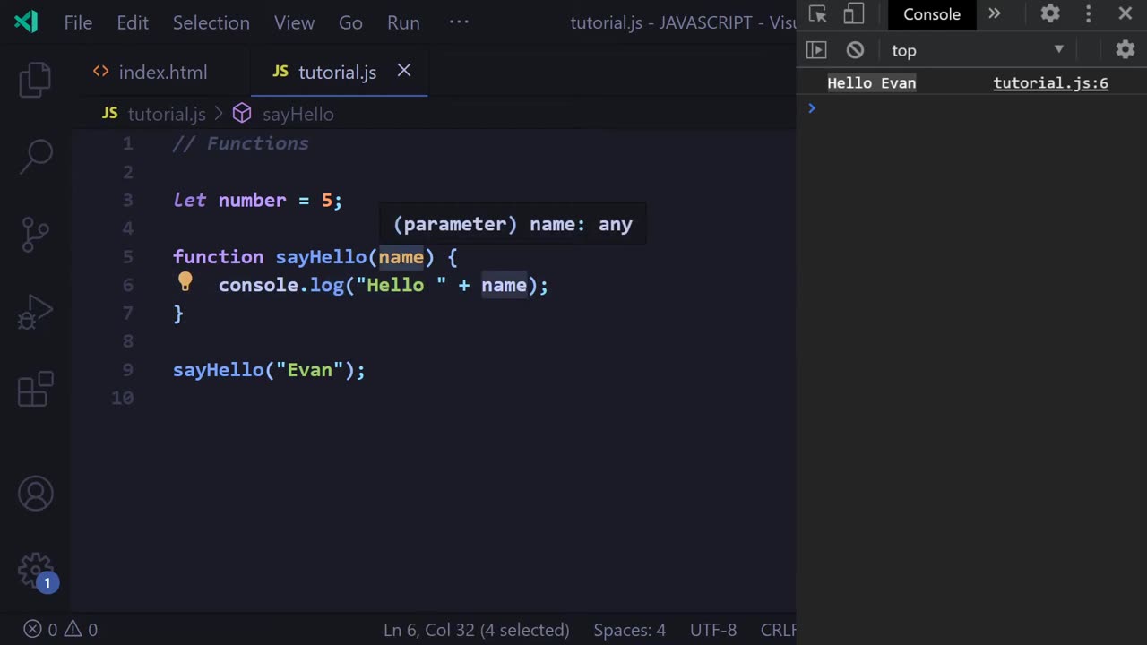Toggle the DevTools device toolbar icon
Viewport: 1147px width, 645px height.
(x=853, y=13)
